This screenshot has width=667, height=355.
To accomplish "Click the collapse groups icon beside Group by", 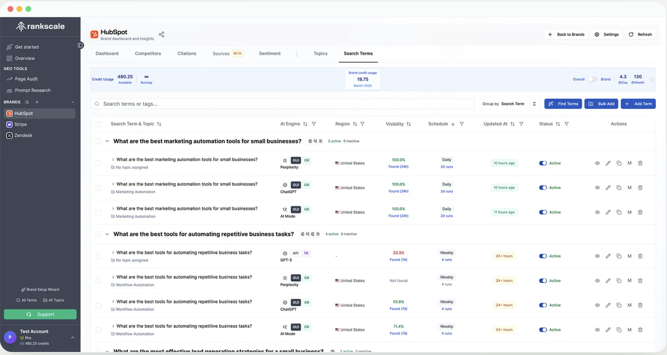I will pyautogui.click(x=534, y=104).
